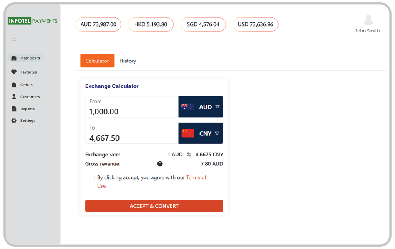This screenshot has height=249, width=395.
Task: Swap currencies using the exchange arrows icon
Action: [189, 155]
